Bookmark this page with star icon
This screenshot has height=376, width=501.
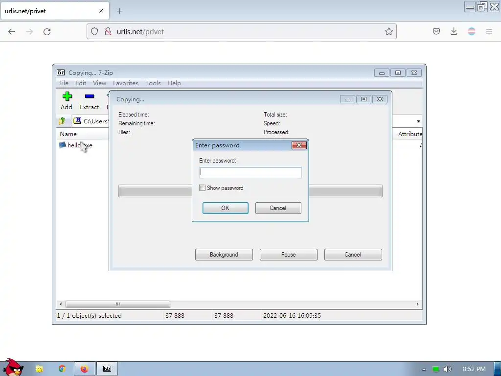(388, 31)
